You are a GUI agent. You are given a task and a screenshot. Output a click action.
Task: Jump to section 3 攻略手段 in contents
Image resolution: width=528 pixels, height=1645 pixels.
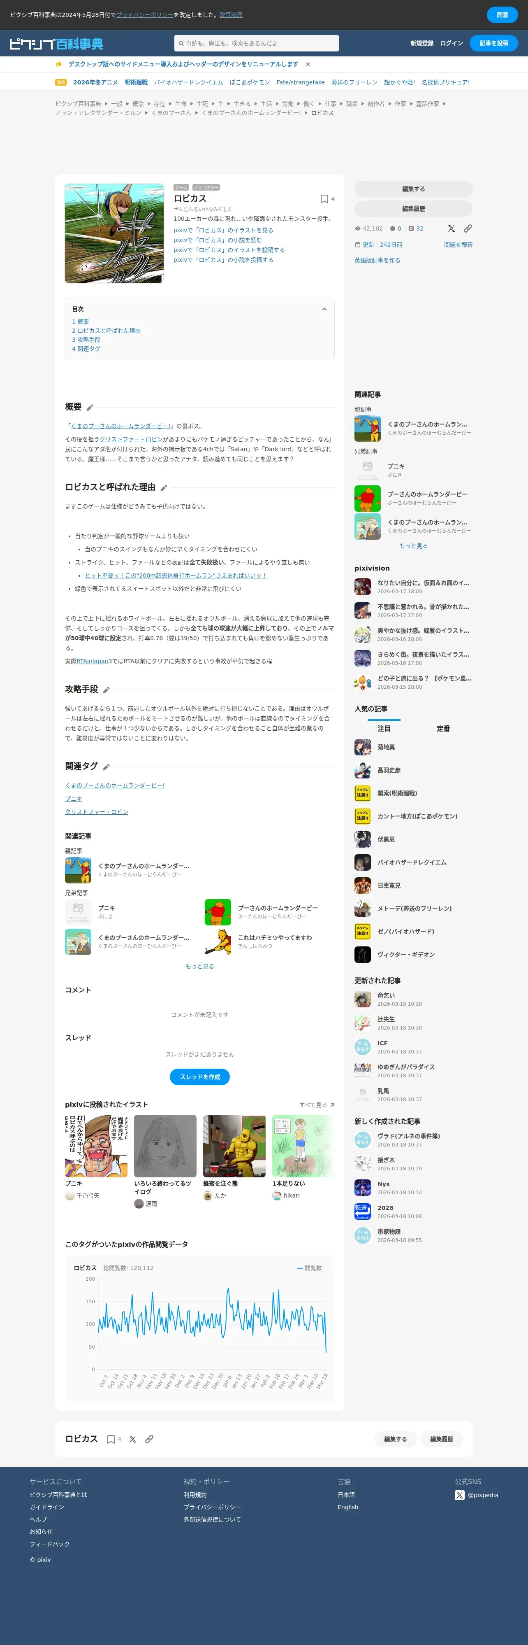click(x=86, y=340)
